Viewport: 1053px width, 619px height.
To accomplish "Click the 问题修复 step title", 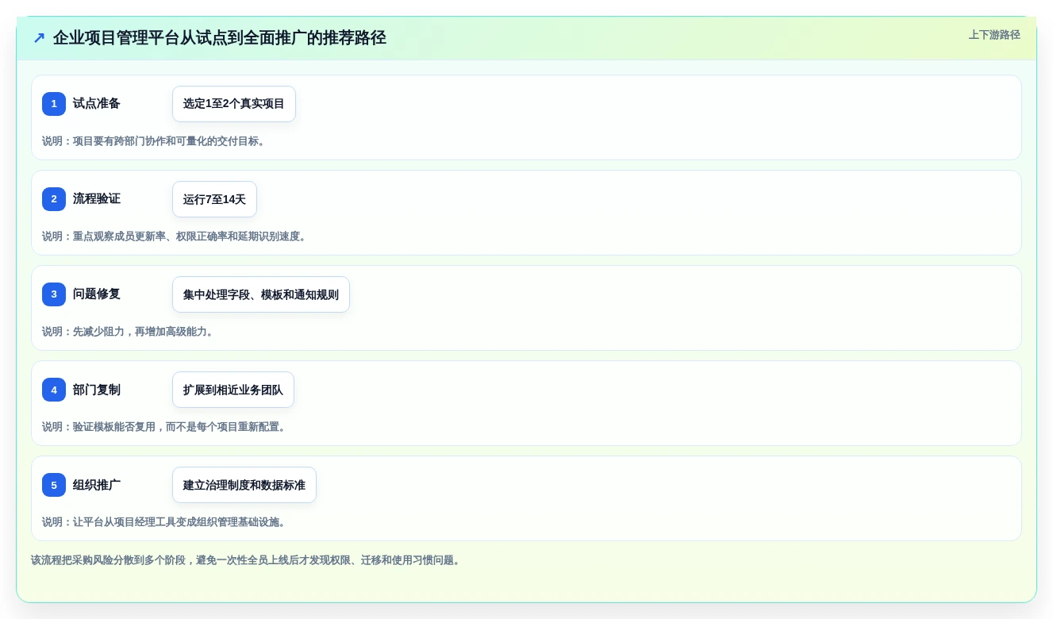I will (x=97, y=294).
